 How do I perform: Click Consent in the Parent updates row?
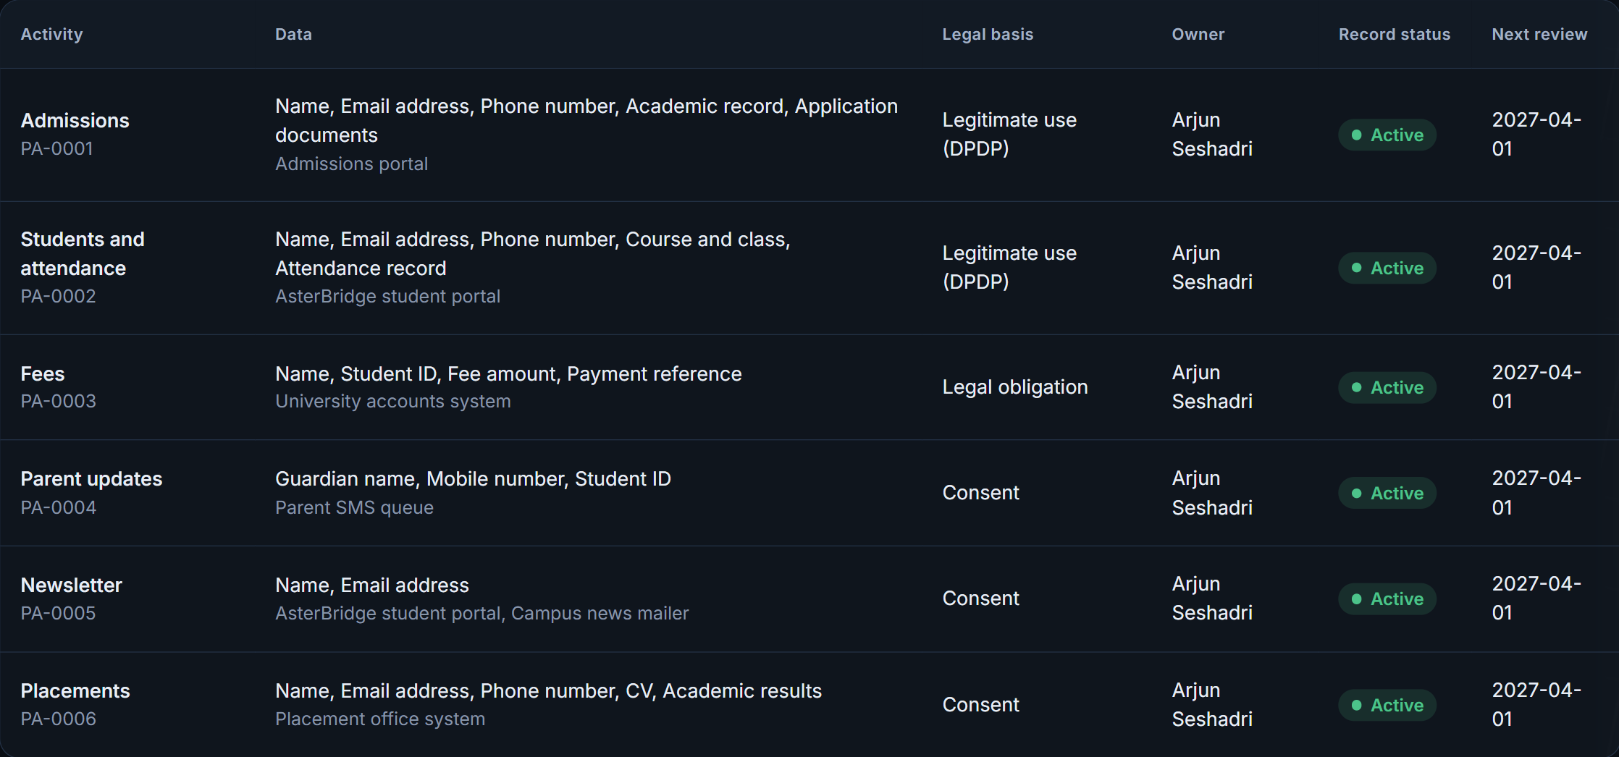coord(980,493)
